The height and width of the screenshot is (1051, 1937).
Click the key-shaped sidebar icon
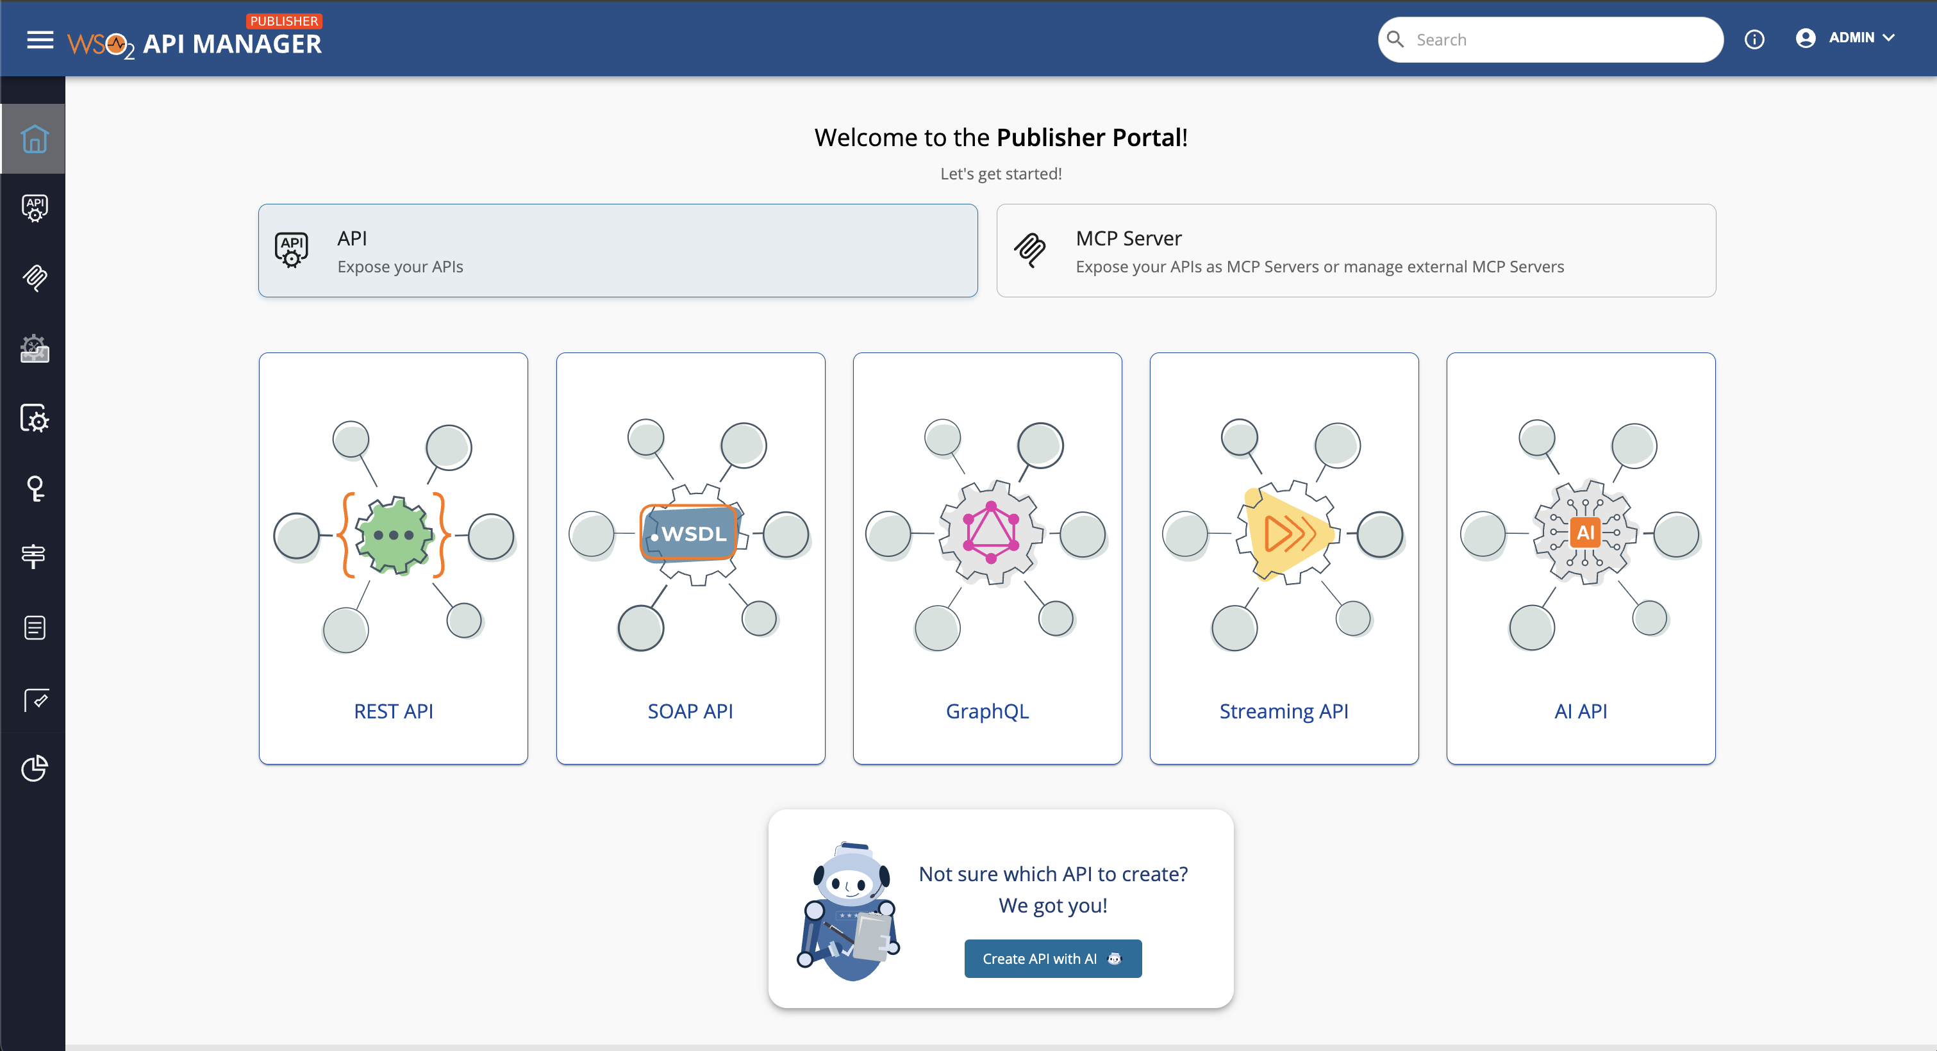[x=34, y=488]
